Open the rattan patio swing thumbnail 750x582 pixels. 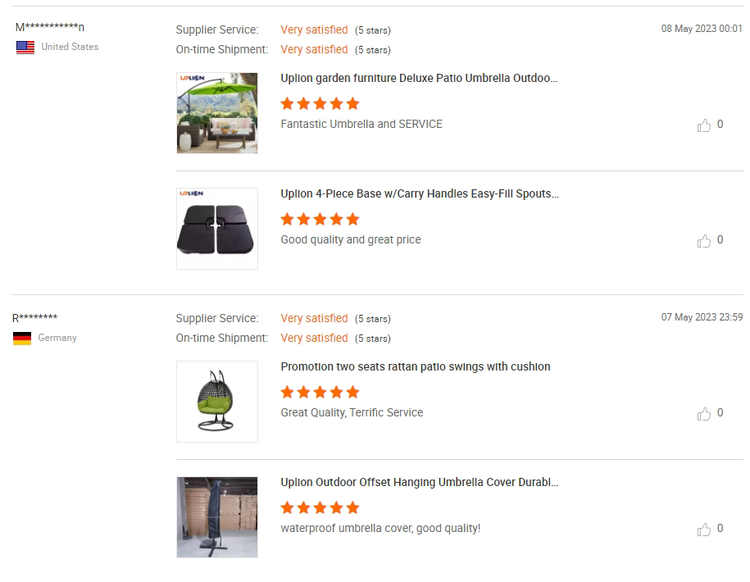tap(217, 402)
